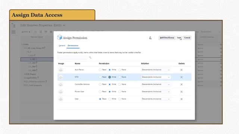This screenshot has width=239, height=134.
Task: Switch to the General tab
Action: point(62,45)
